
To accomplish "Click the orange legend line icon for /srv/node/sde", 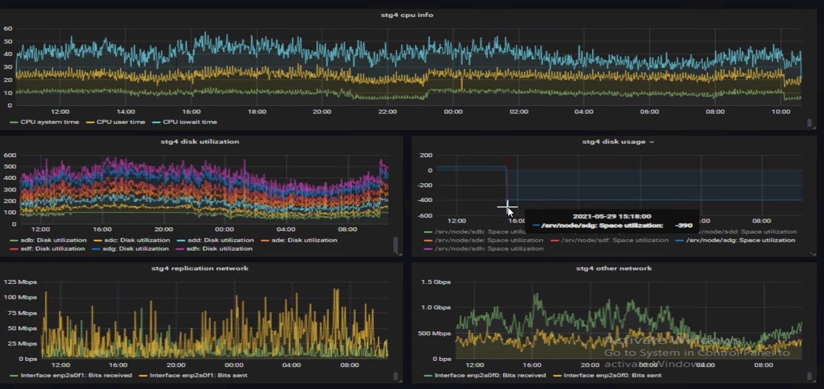I will (428, 241).
